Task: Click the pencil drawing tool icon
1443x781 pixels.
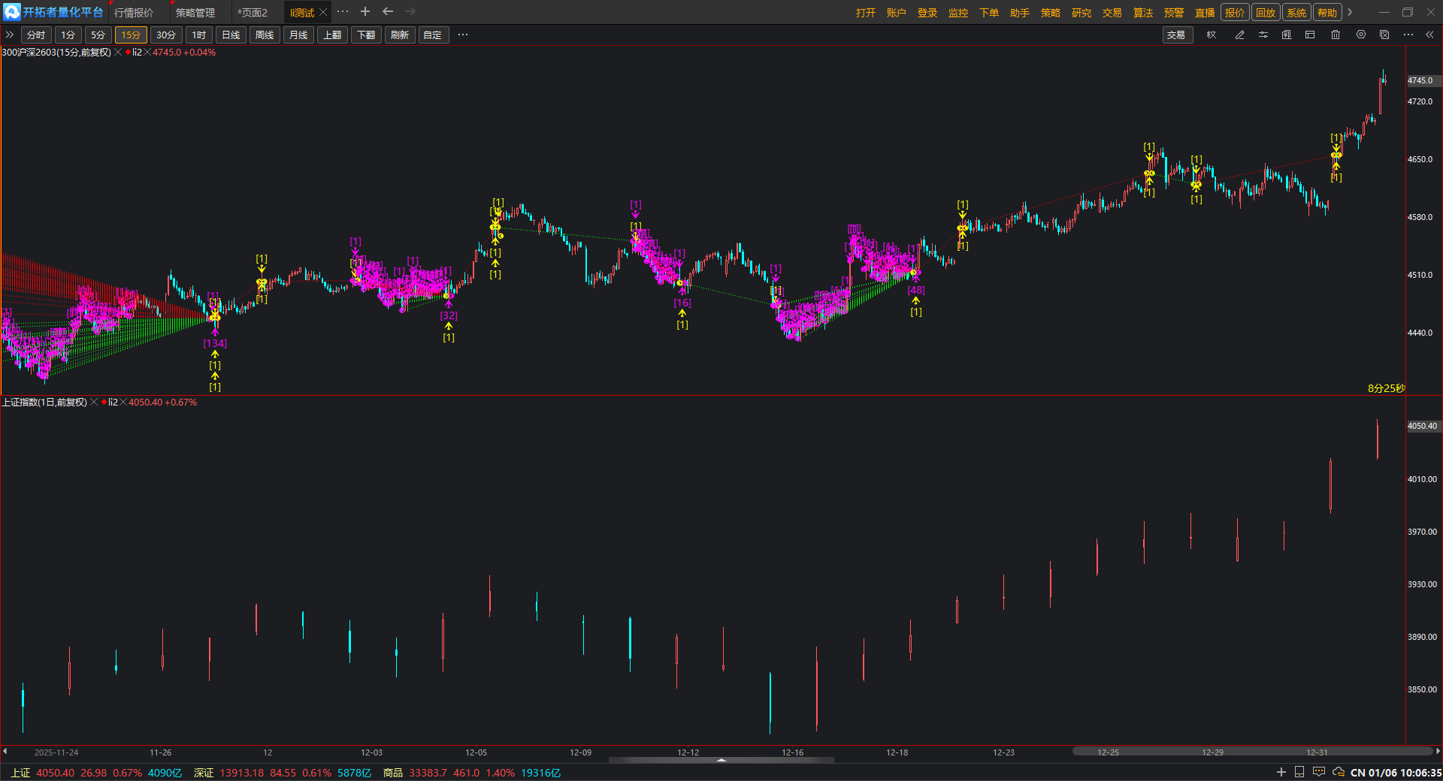Action: click(x=1239, y=35)
